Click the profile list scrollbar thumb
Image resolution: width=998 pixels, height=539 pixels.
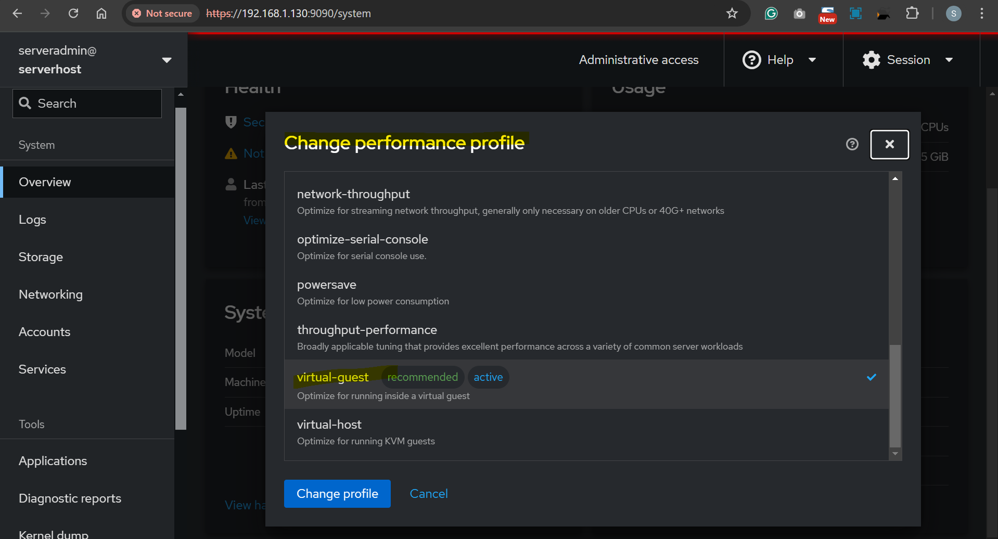[x=895, y=395]
